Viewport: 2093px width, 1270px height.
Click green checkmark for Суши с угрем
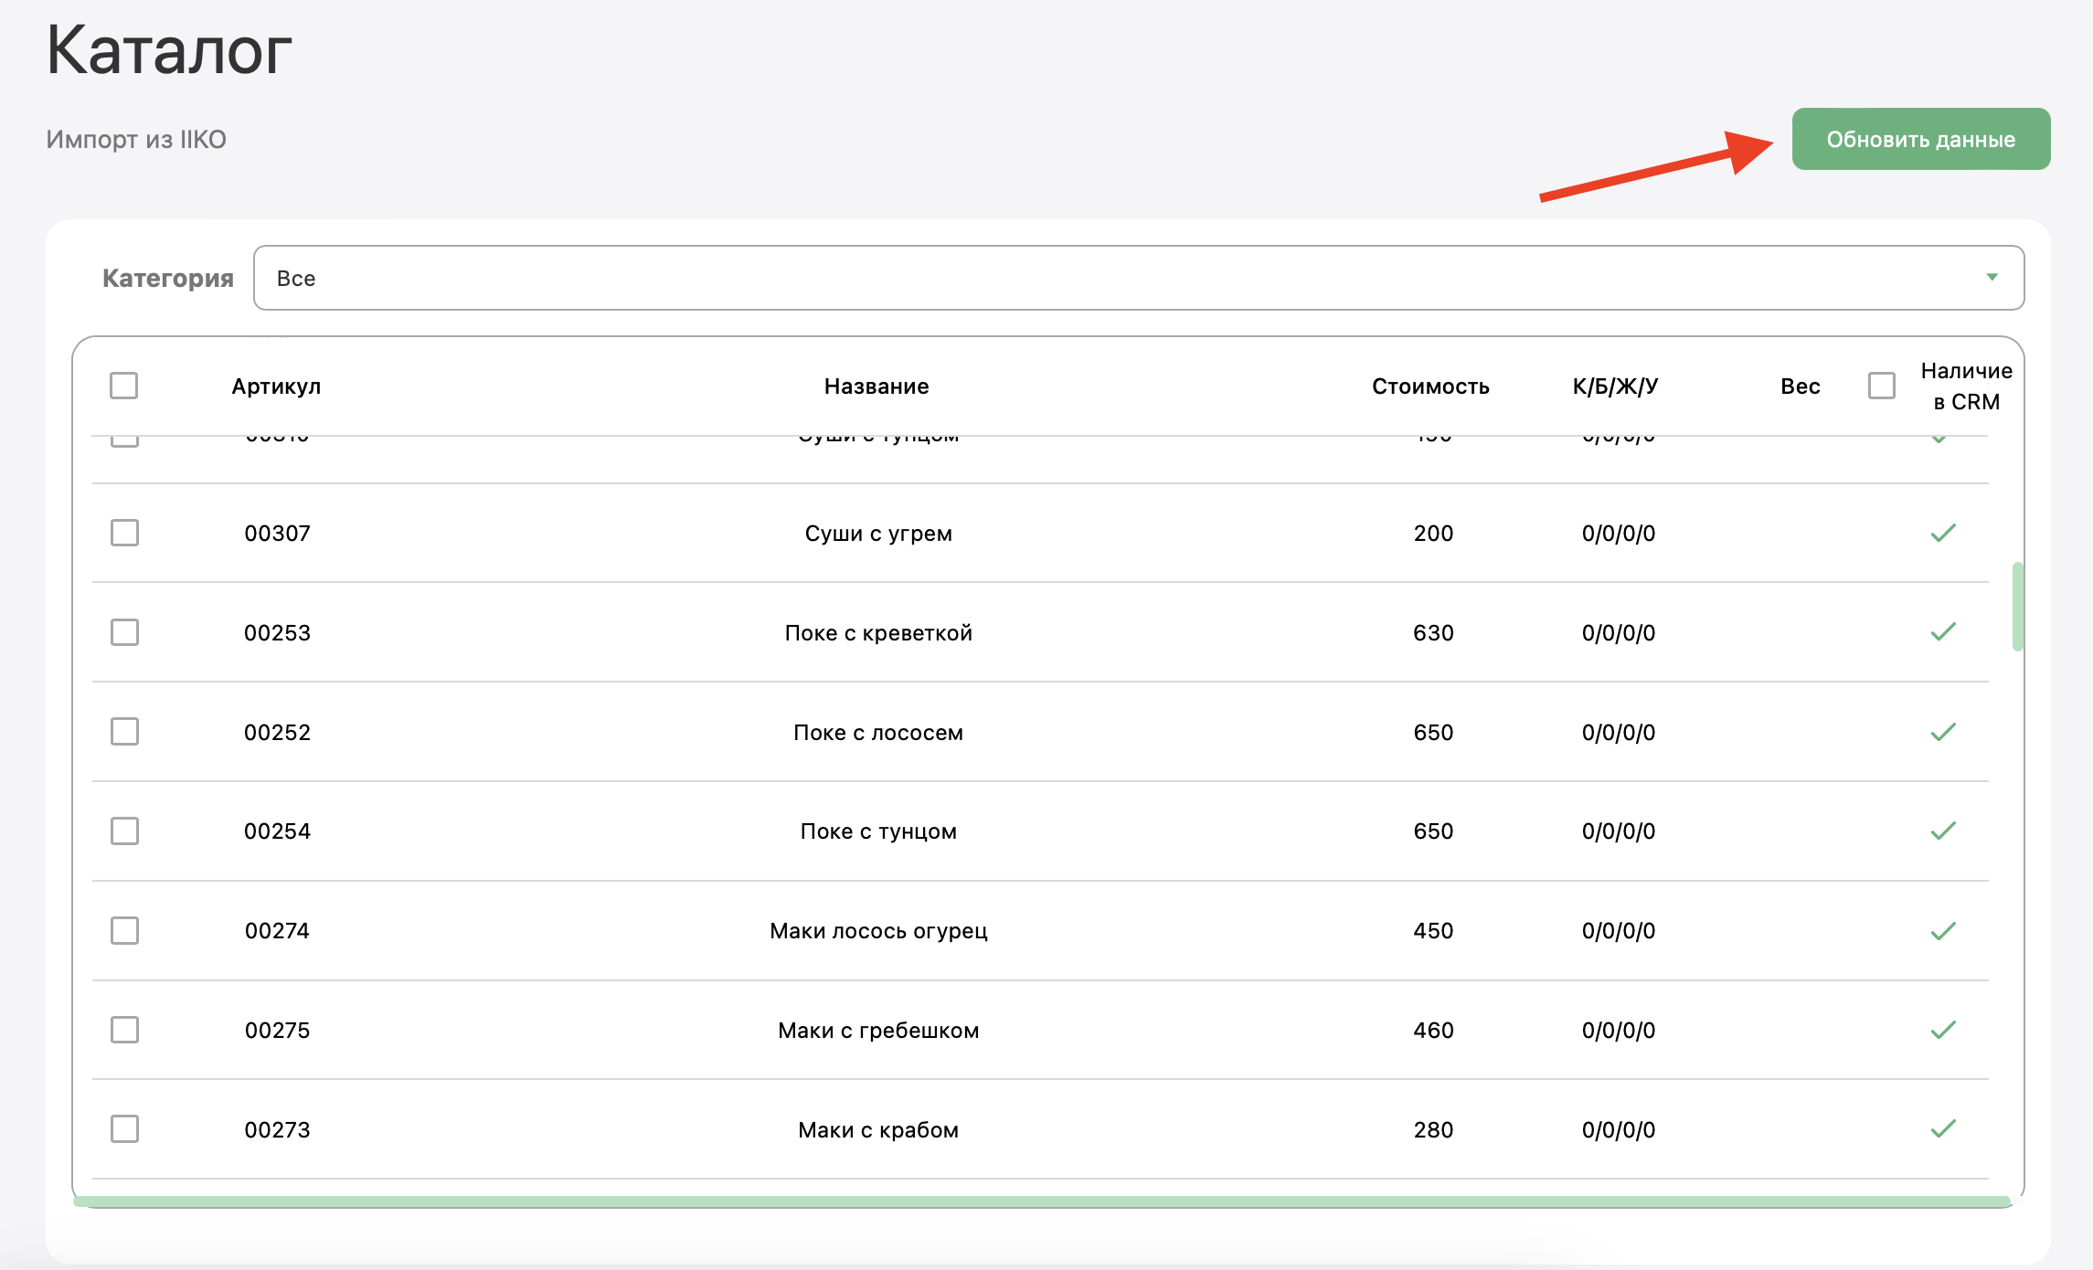pyautogui.click(x=1943, y=533)
